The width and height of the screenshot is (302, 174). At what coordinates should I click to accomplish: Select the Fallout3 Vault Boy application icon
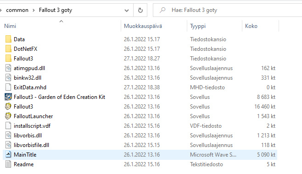(x=8, y=106)
